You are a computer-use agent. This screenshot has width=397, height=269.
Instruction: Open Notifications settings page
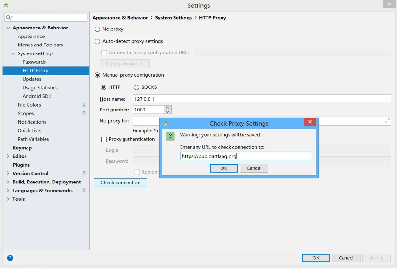tap(32, 122)
